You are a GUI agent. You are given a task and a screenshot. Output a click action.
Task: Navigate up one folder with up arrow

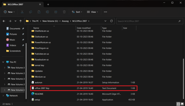tap(20, 21)
